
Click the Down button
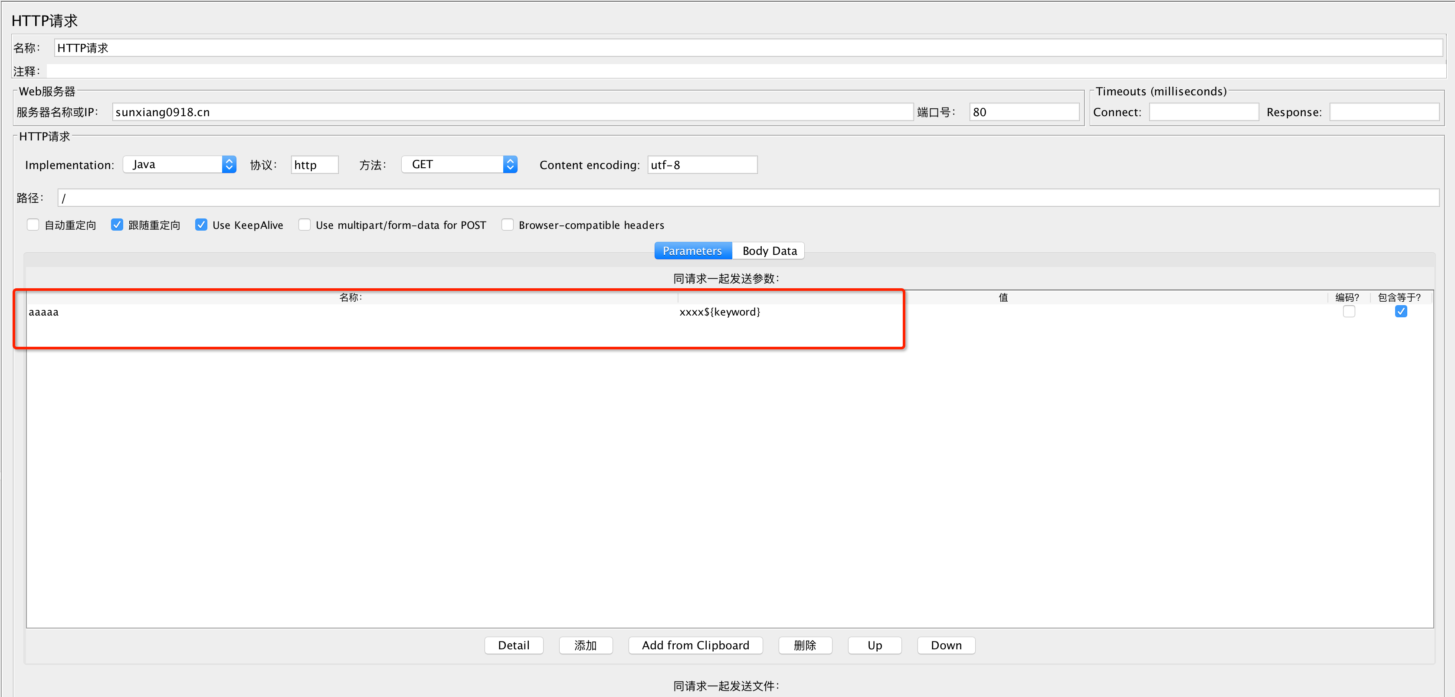[x=946, y=645]
